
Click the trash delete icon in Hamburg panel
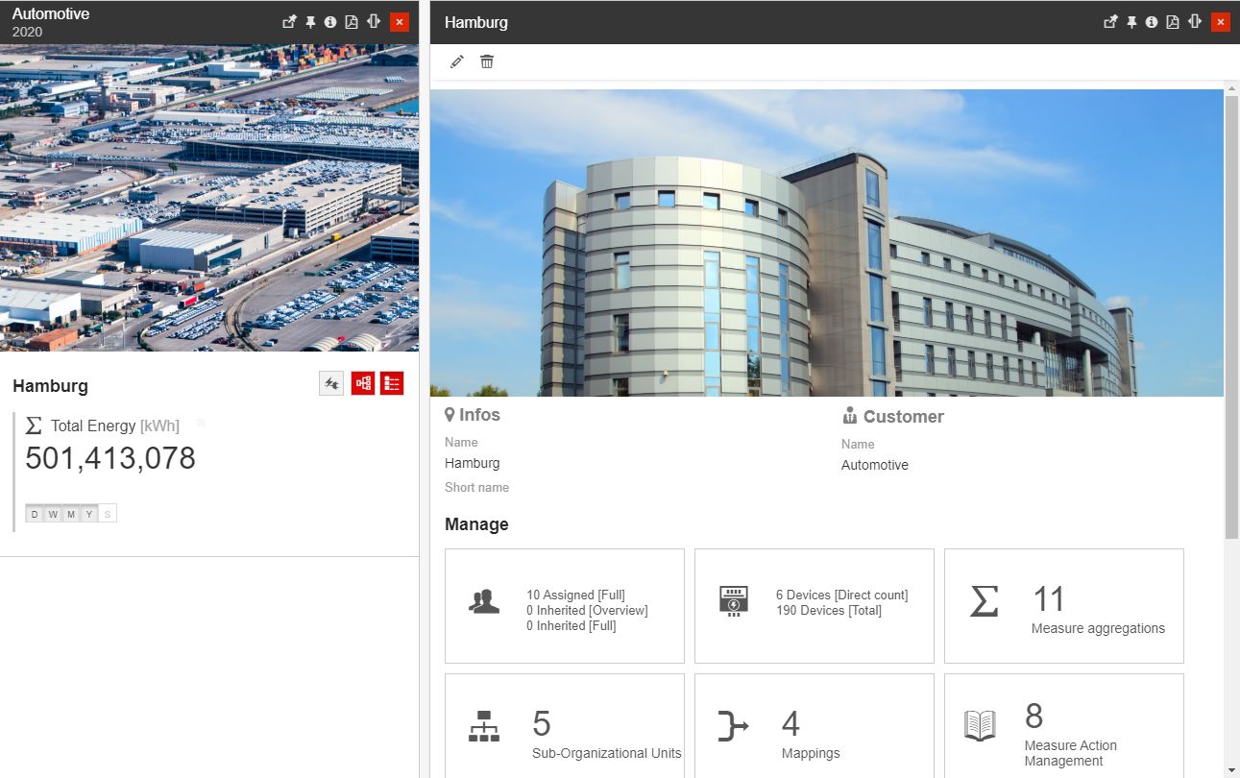click(x=487, y=61)
